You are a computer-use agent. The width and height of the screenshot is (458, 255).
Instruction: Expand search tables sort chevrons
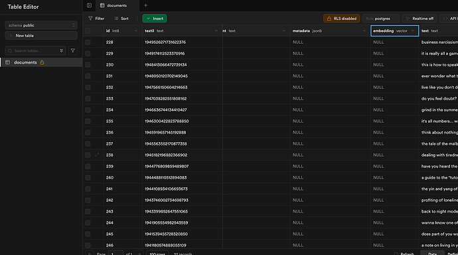[61, 50]
